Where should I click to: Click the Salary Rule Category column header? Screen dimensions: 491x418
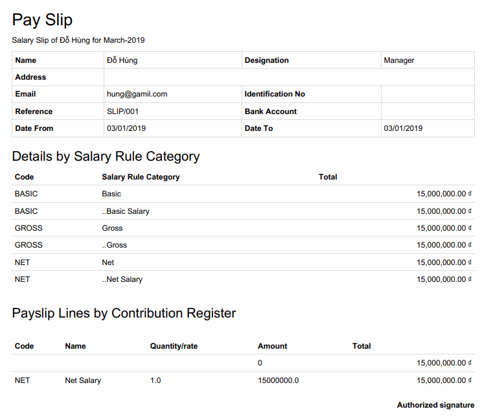[x=141, y=177]
